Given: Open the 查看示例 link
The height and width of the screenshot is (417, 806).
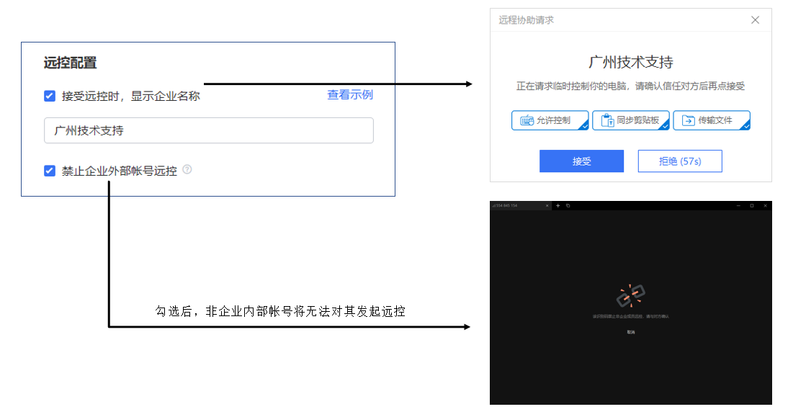Looking at the screenshot, I should click(x=350, y=95).
